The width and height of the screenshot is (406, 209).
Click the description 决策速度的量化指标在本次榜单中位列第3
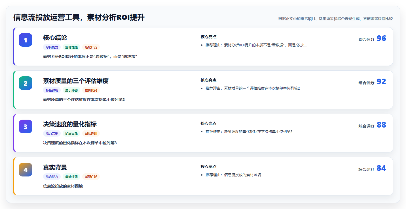(80, 143)
